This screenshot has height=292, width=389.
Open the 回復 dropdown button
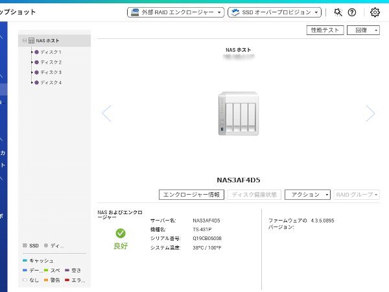point(363,30)
